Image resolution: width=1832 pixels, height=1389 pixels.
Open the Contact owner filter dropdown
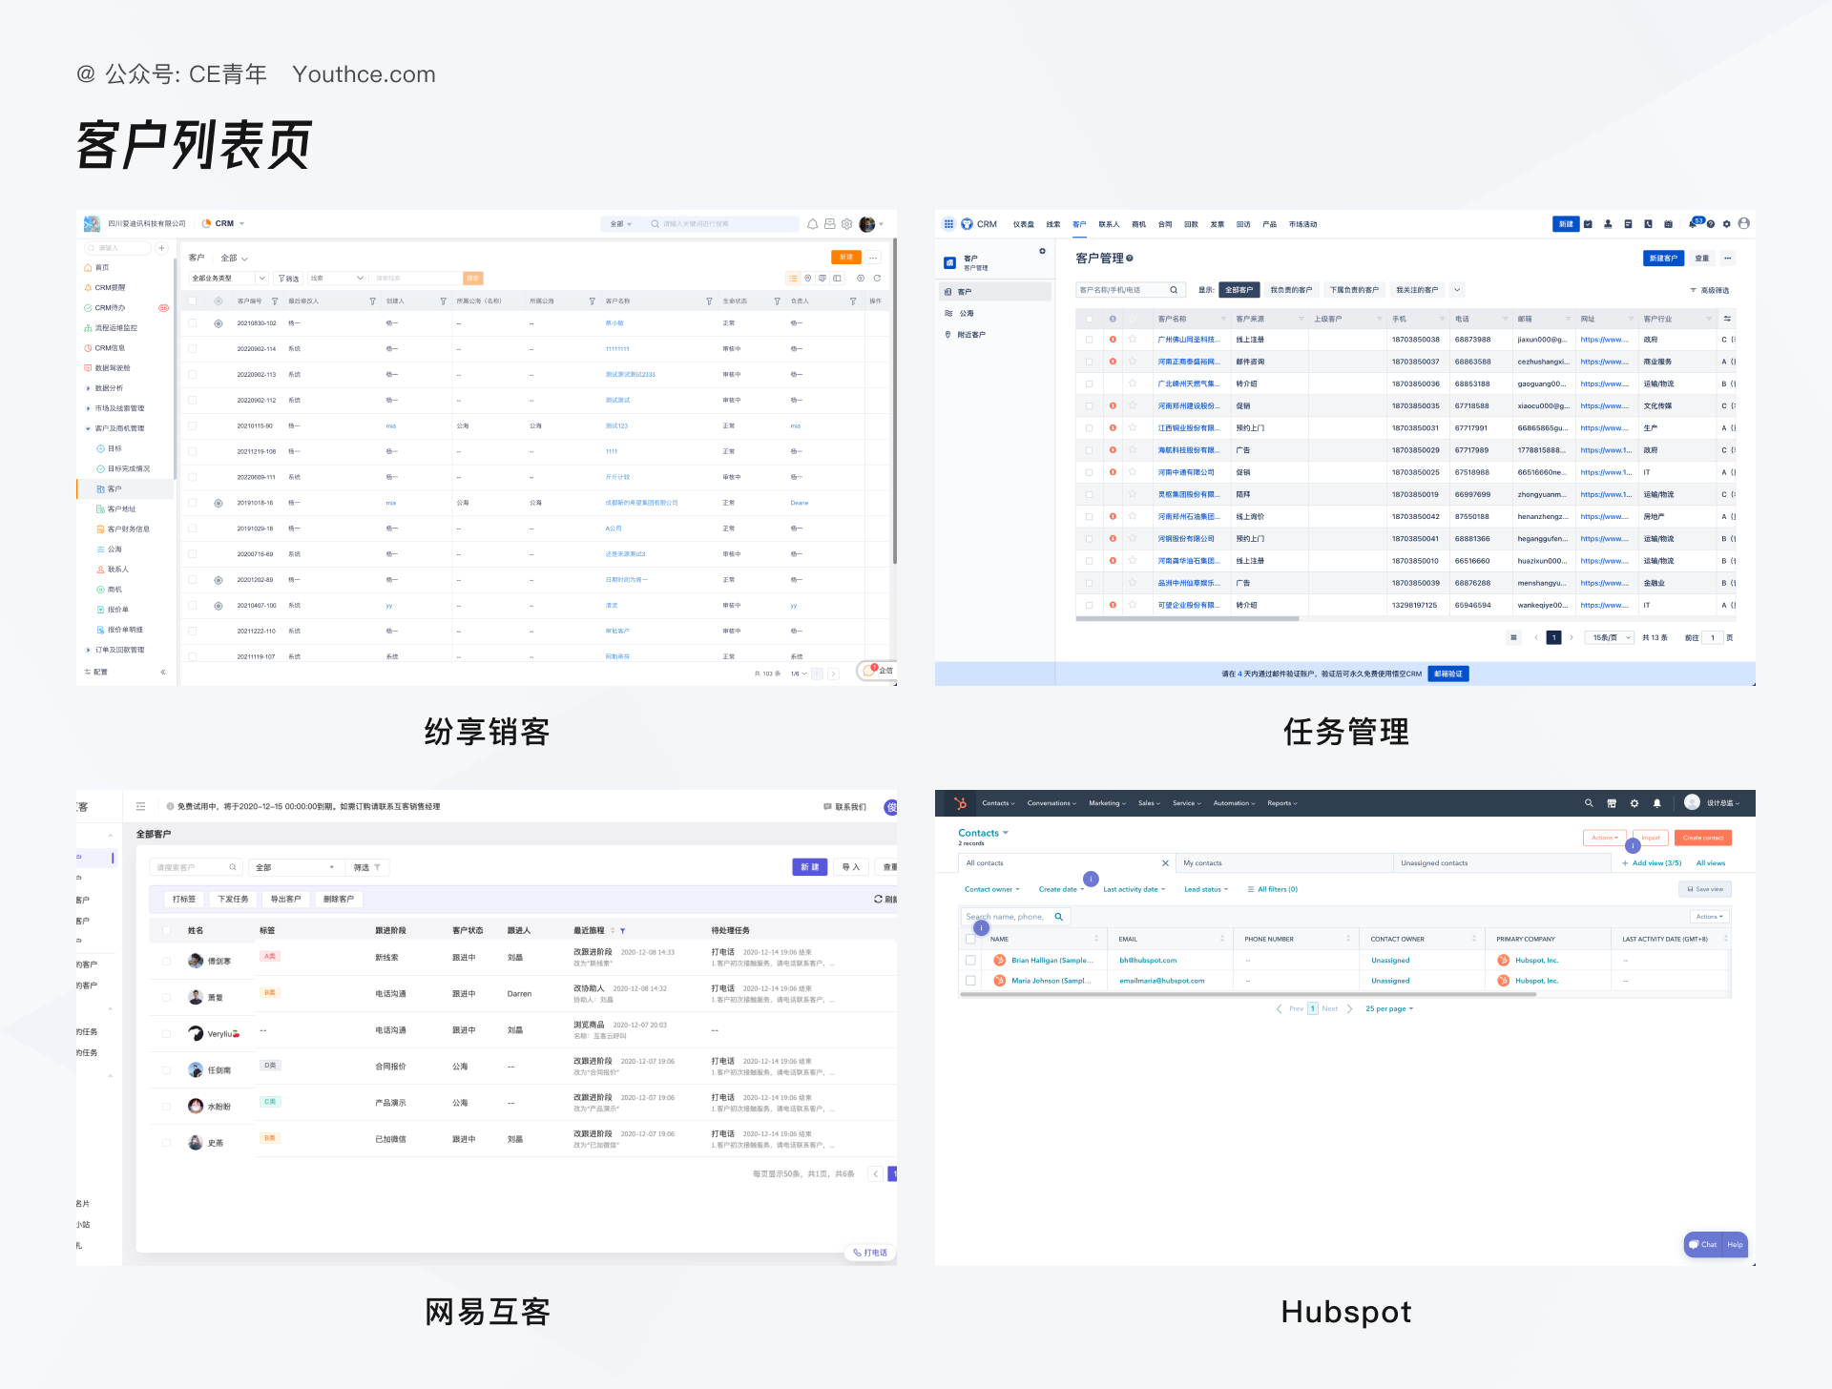point(992,889)
